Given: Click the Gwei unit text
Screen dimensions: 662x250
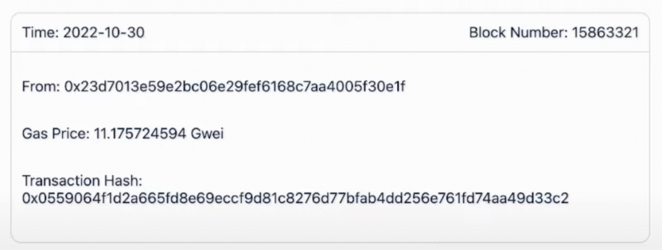Looking at the screenshot, I should coord(207,134).
